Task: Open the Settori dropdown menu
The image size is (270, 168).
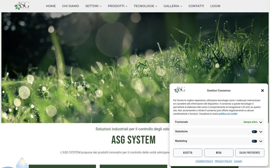Action: pos(93,6)
